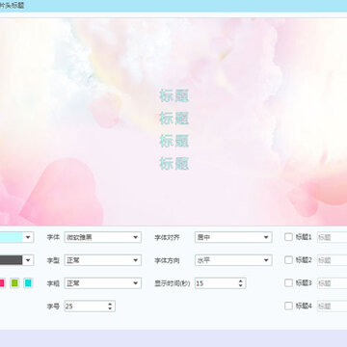
Task: Pick the cyan color swatch
Action: coord(28,283)
